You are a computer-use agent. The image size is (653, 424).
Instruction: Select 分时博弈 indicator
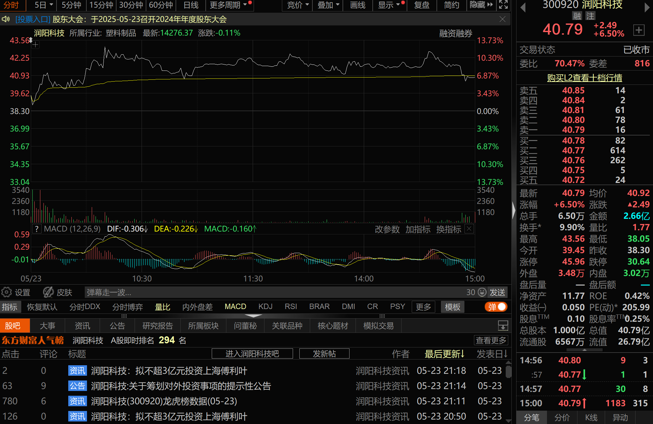(x=127, y=307)
